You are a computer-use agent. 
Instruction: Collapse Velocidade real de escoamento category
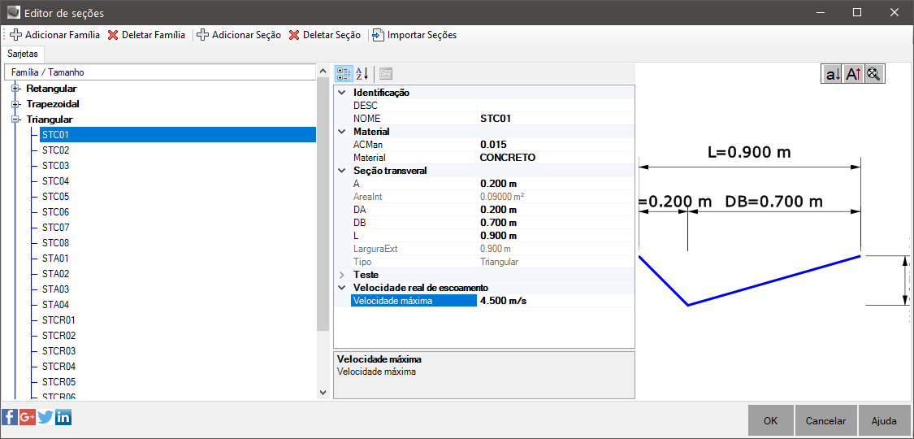(x=342, y=288)
